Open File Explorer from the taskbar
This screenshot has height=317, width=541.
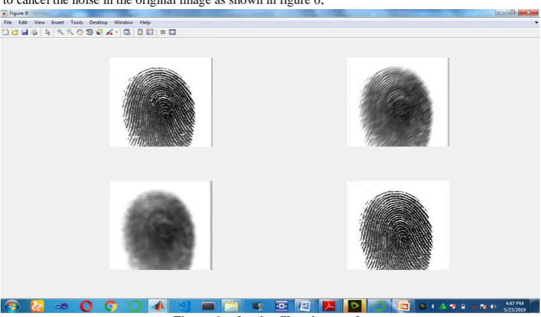coord(231,306)
